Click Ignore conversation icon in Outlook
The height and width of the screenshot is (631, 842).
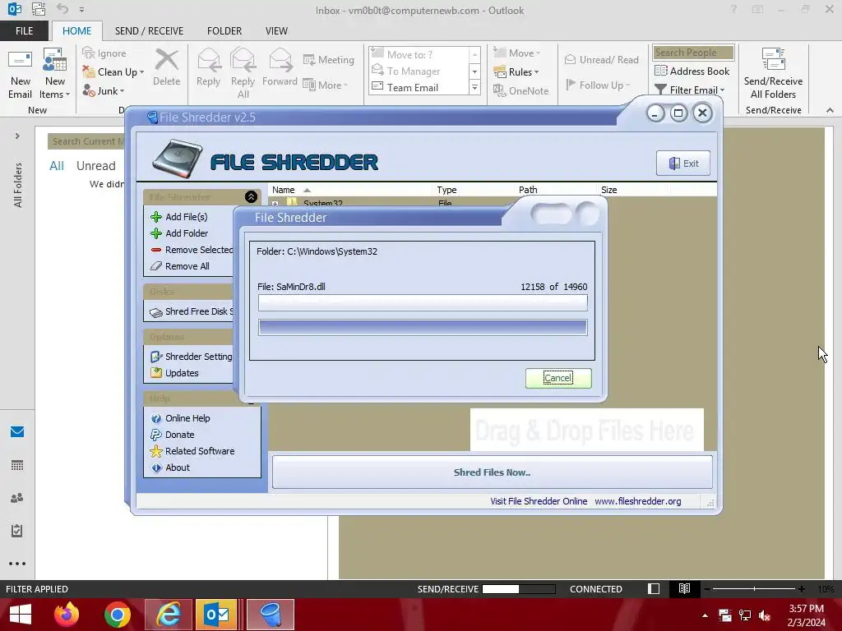(x=104, y=53)
